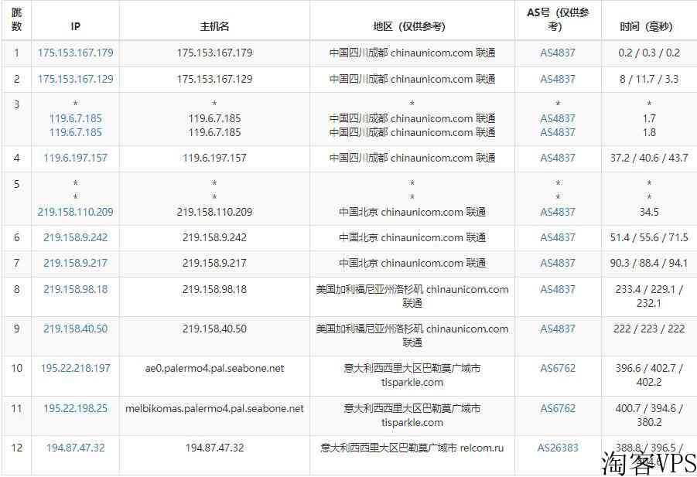Viewport: 697px width, 477px height.
Task: Click AS4837 link in hop 4 row
Action: click(558, 158)
